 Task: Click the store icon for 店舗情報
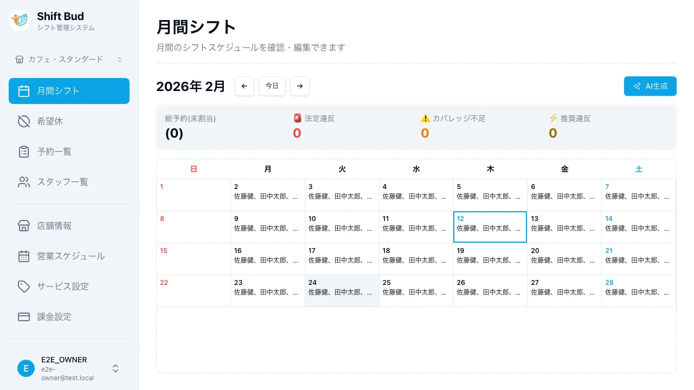coord(24,226)
